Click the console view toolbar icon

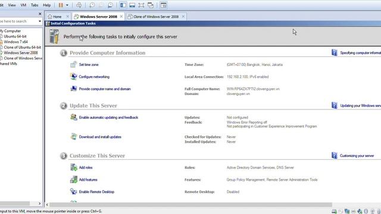point(164,5)
